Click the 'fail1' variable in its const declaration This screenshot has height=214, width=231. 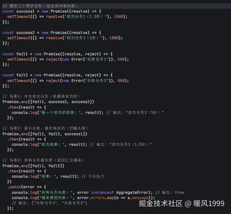coord(22,54)
